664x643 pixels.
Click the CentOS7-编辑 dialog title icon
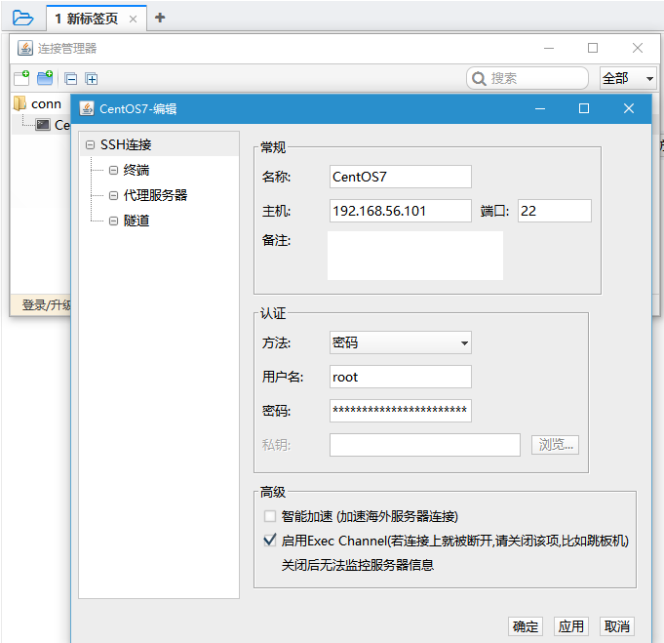pyautogui.click(x=87, y=108)
